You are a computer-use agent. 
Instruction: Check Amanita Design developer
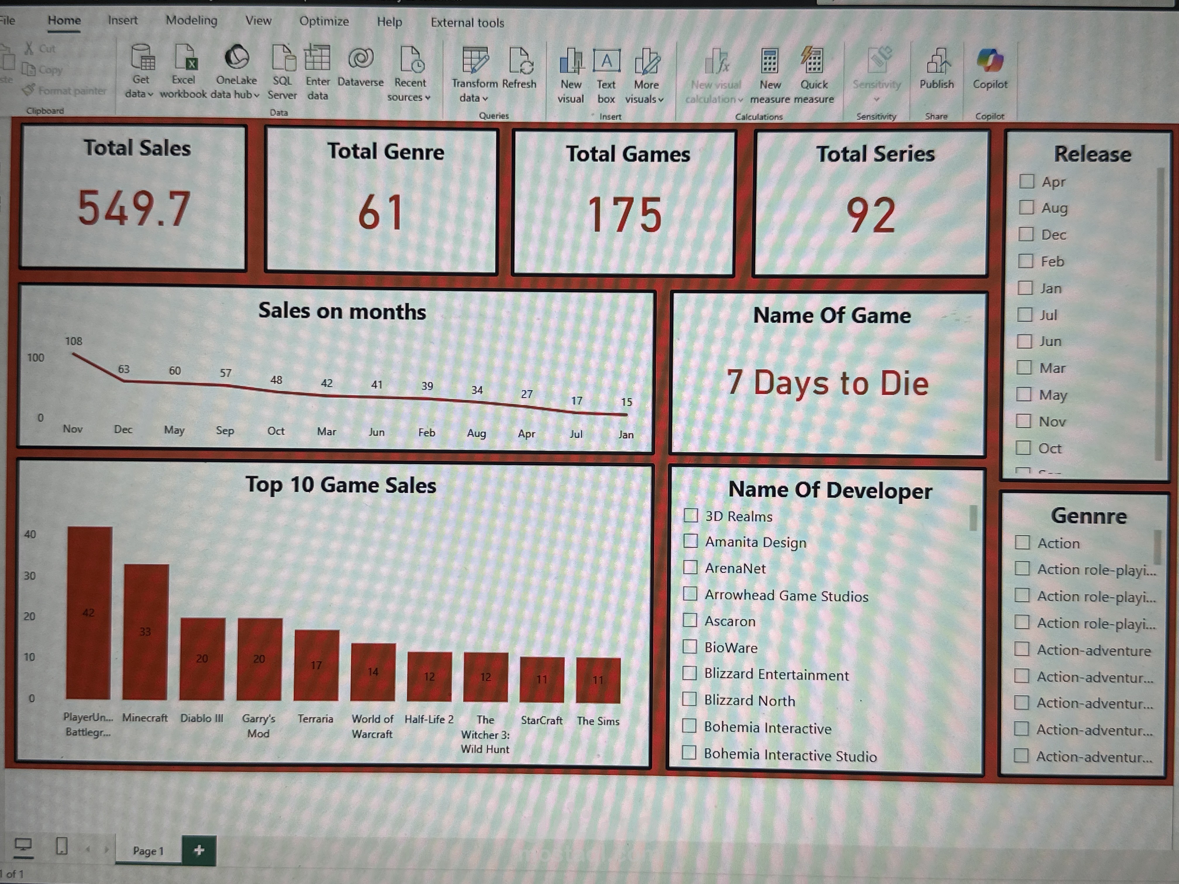[x=690, y=541]
